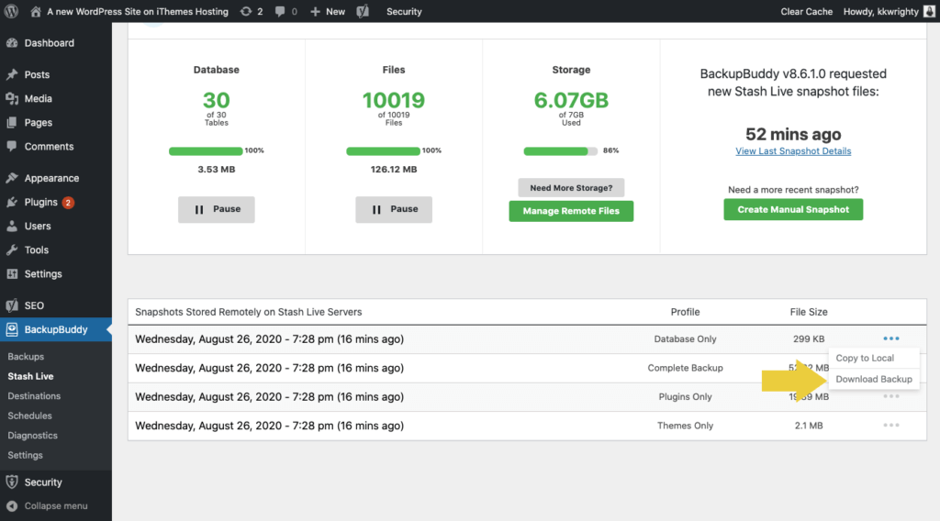The image size is (940, 521).
Task: Open View Last Snapshot Details link
Action: 793,151
